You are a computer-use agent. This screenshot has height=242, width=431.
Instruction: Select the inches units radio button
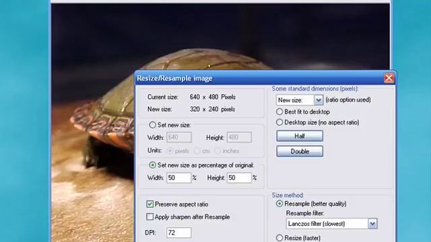click(x=218, y=151)
